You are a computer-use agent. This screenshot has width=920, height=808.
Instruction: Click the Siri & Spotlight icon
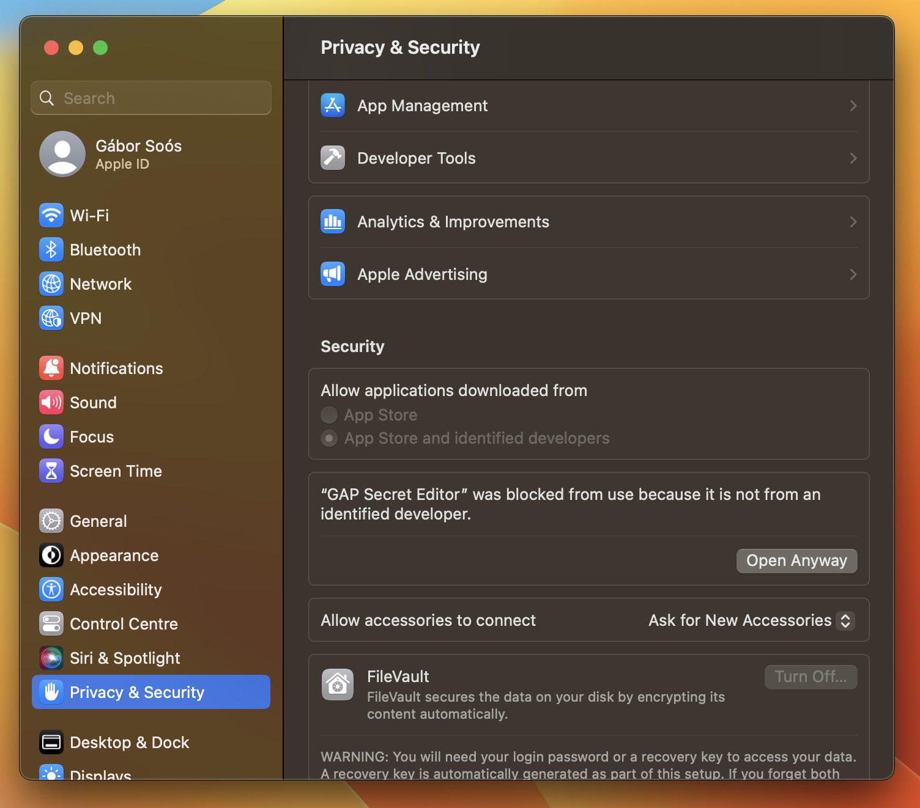click(x=51, y=658)
